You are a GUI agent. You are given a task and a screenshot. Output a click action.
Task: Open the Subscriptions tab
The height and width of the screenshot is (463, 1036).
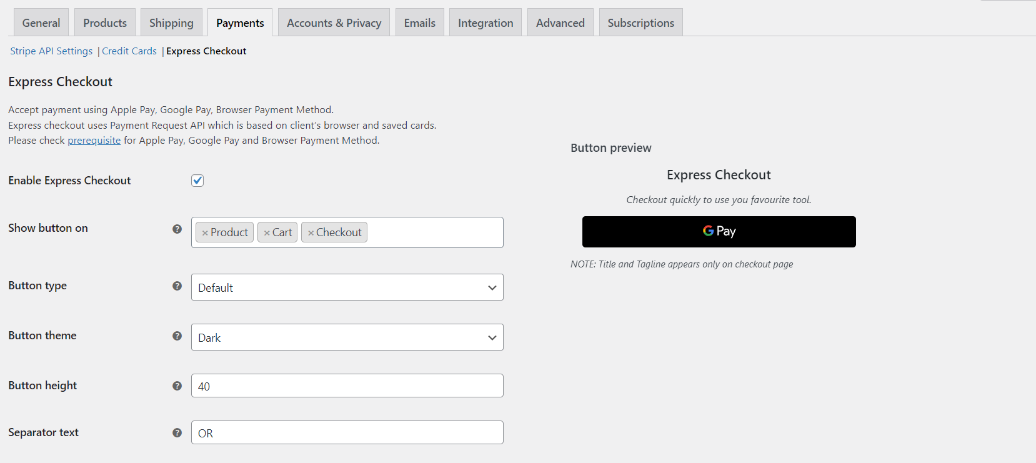(641, 22)
